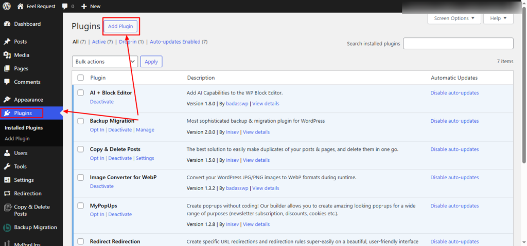Open the Redirection menu item
The image size is (527, 246).
coord(28,193)
